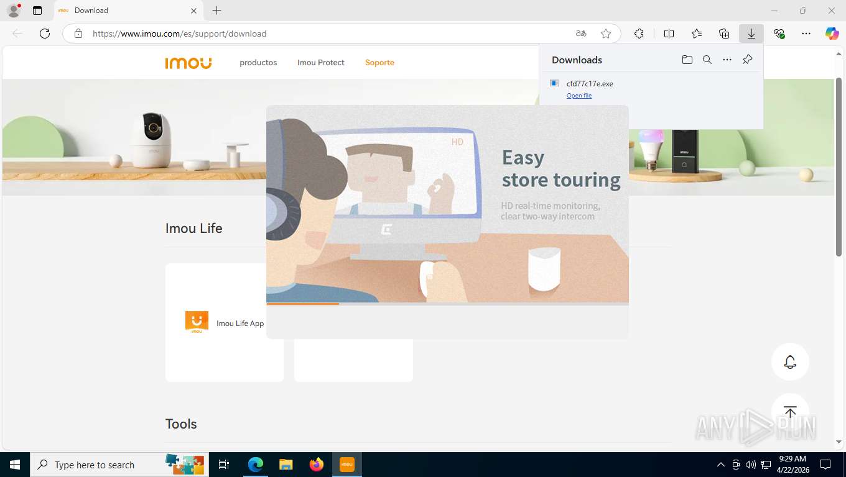Viewport: 846px width, 477px height.
Task: Click the Open file link
Action: coord(579,96)
